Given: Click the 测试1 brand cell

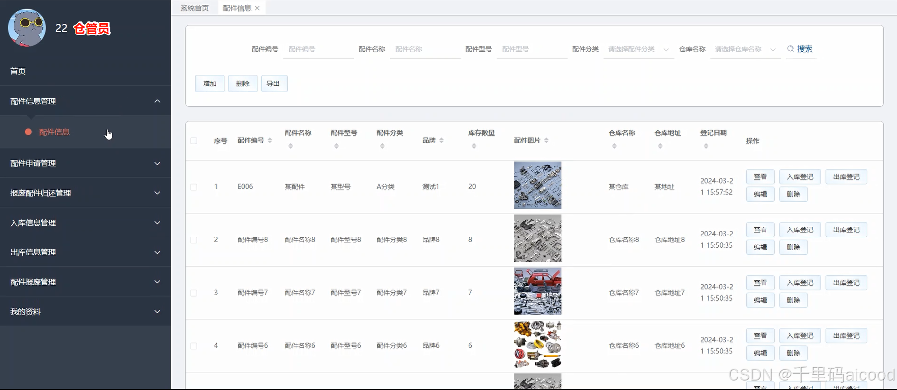Looking at the screenshot, I should 431,187.
